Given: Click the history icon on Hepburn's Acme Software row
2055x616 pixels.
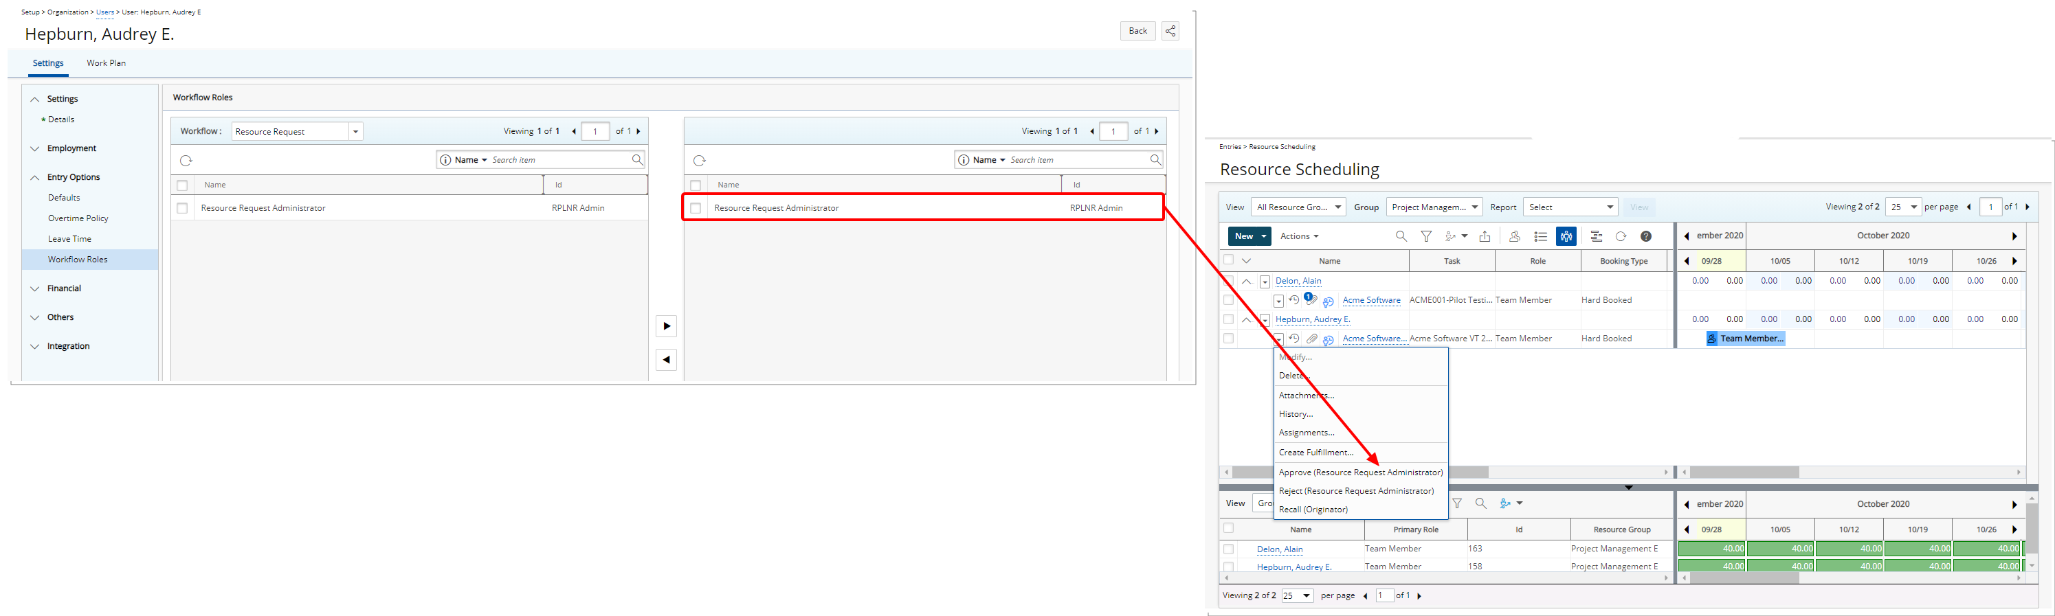Looking at the screenshot, I should (1294, 338).
